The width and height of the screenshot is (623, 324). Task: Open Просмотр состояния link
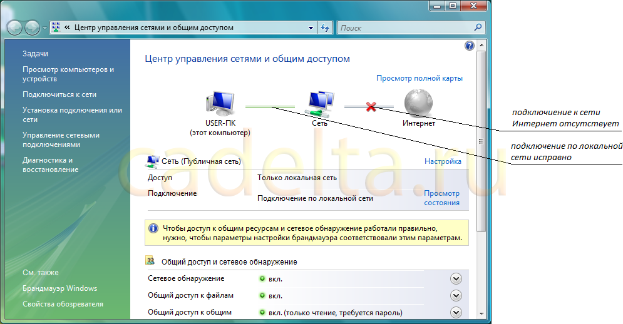[441, 198]
